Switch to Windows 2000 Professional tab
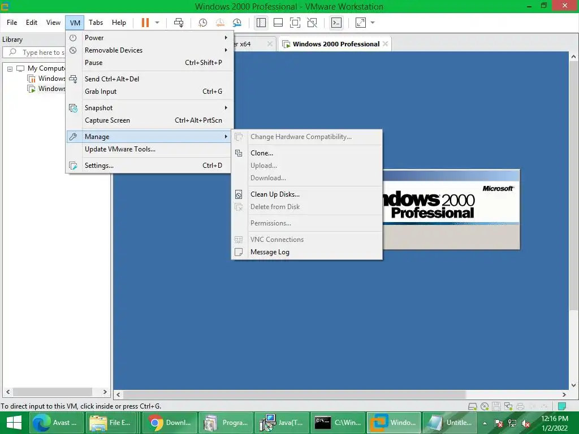 click(336, 44)
